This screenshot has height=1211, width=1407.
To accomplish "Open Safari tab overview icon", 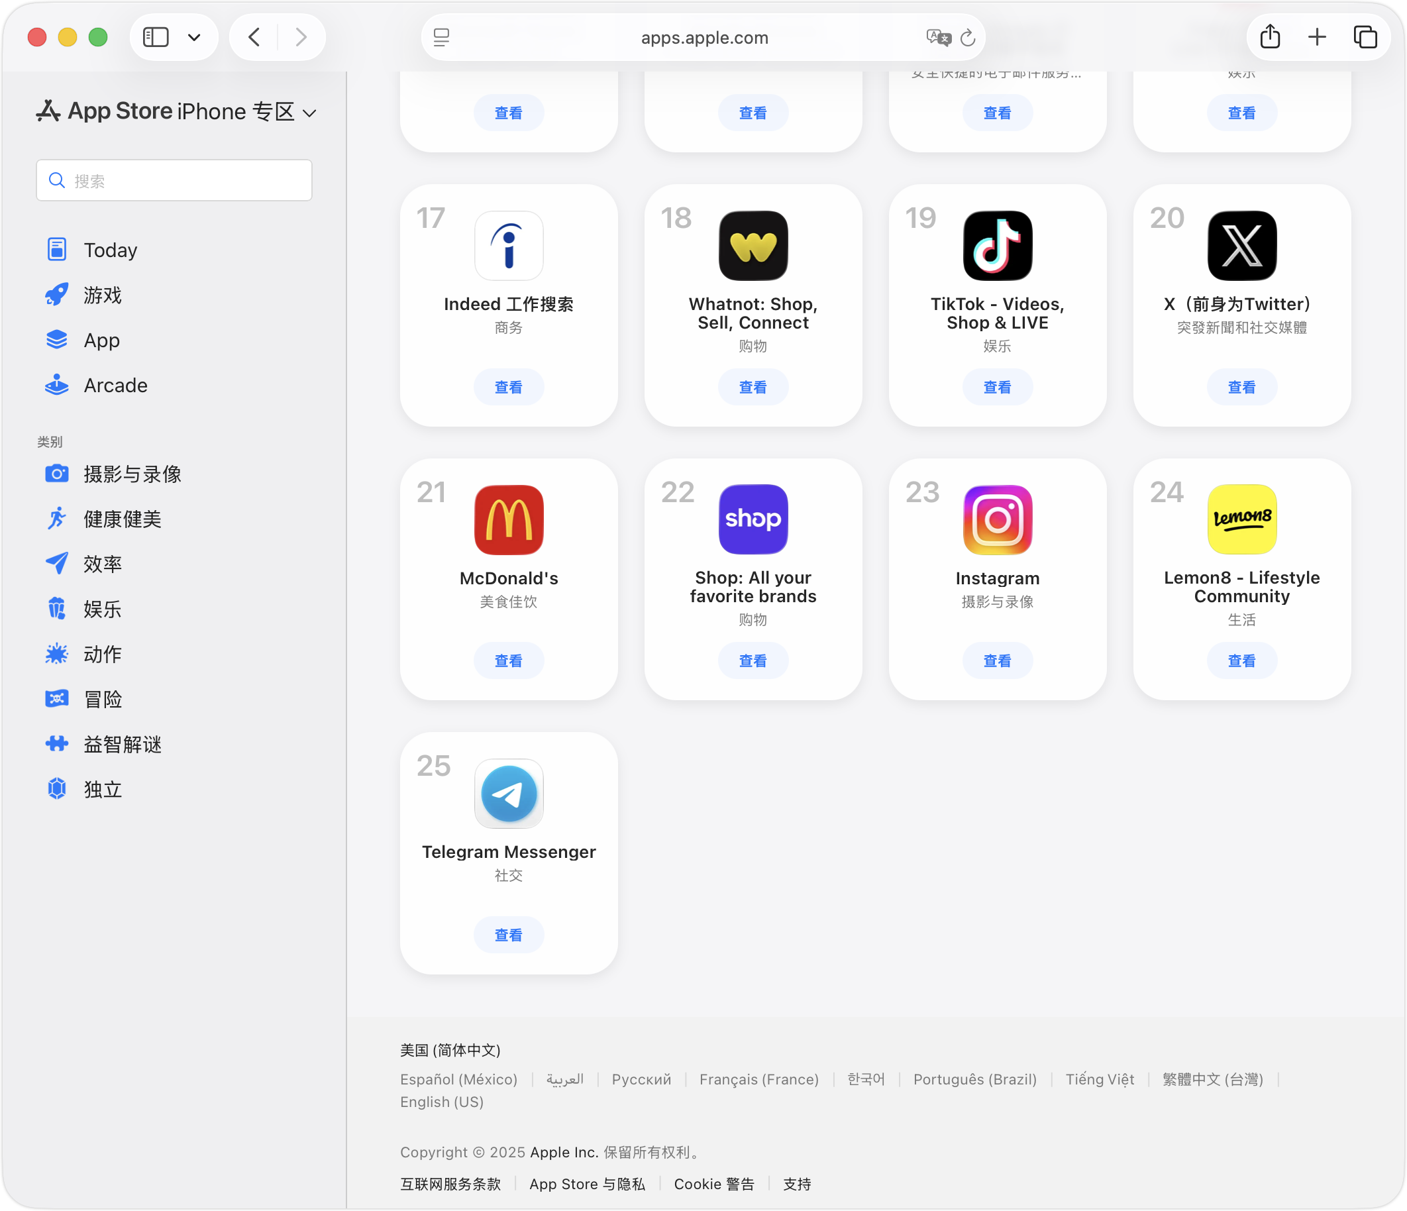I will click(x=1365, y=36).
